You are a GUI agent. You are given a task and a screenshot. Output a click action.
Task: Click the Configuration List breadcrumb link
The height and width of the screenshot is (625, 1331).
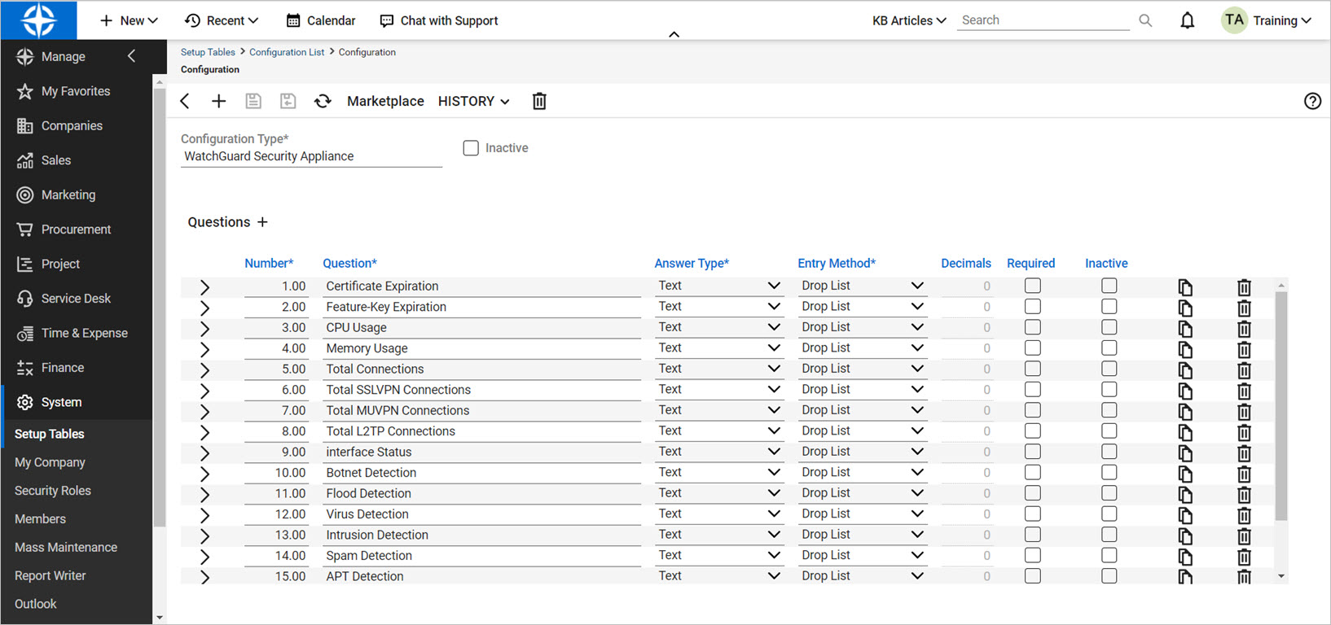[x=287, y=52]
